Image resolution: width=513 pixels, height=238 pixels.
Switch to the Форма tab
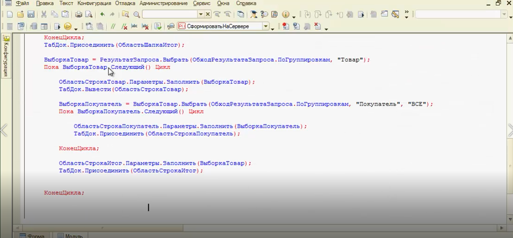32,236
